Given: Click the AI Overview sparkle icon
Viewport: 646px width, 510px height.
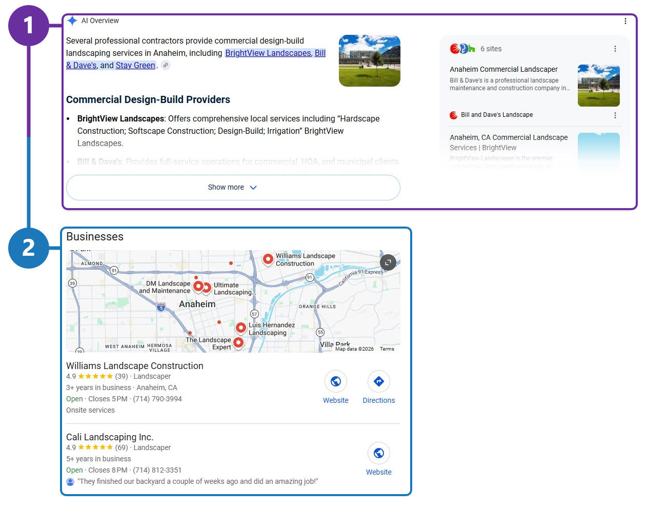Looking at the screenshot, I should (x=72, y=21).
